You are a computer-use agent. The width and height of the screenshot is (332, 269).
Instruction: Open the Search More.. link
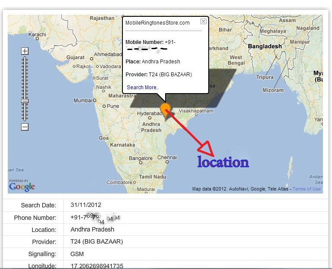[x=143, y=88]
